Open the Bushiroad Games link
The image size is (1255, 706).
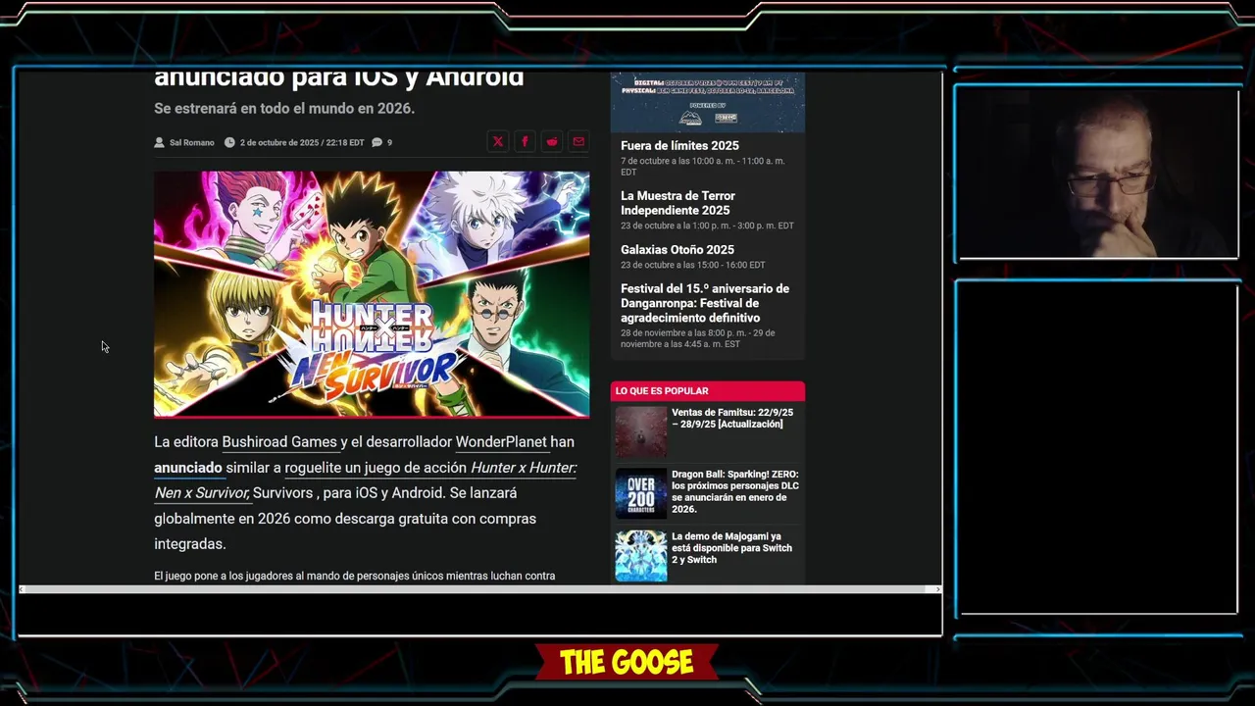click(279, 442)
